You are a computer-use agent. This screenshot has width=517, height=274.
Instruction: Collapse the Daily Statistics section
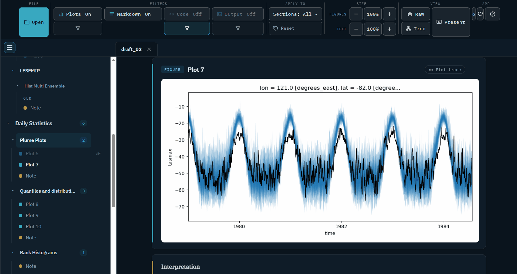(x=8, y=123)
